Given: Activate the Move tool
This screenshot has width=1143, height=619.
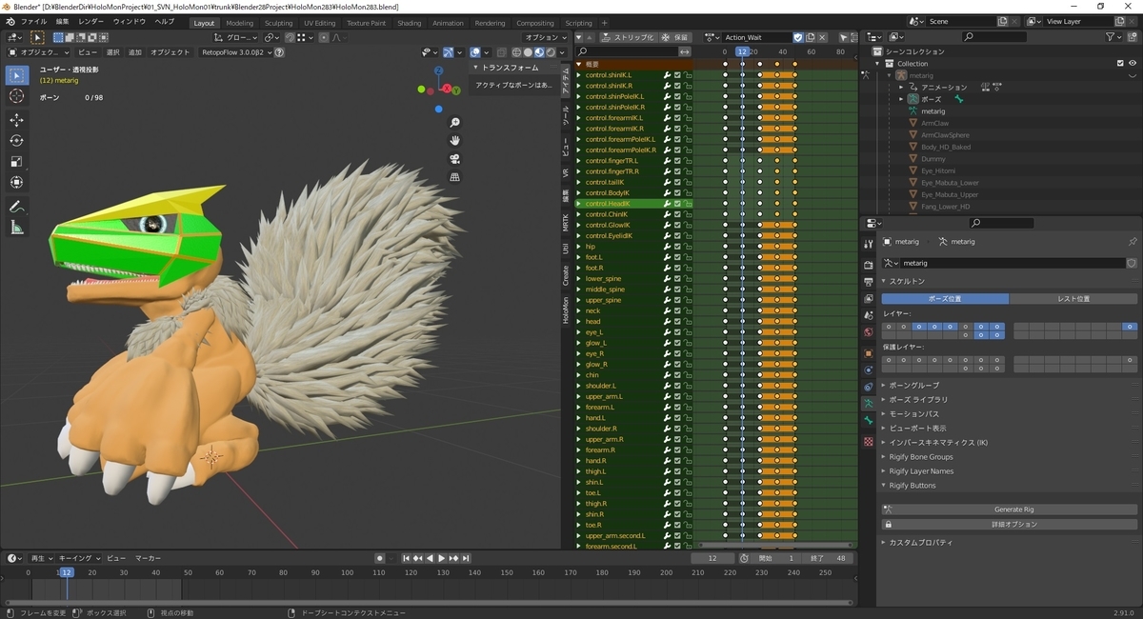Looking at the screenshot, I should pyautogui.click(x=17, y=120).
